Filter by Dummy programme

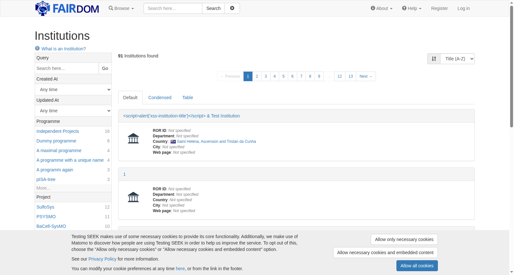click(x=57, y=141)
